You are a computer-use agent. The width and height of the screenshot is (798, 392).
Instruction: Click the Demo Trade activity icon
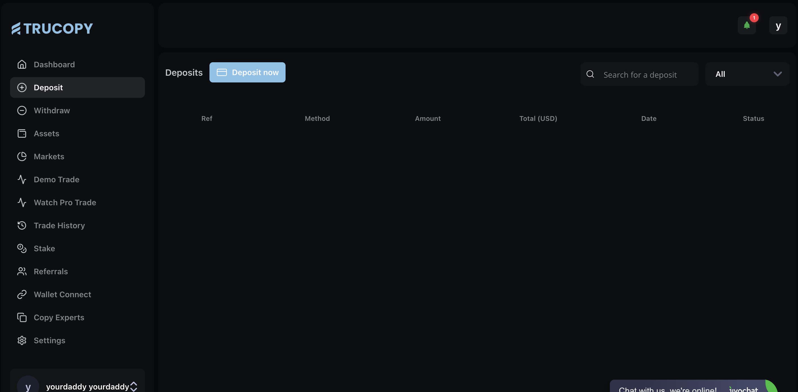click(x=22, y=179)
